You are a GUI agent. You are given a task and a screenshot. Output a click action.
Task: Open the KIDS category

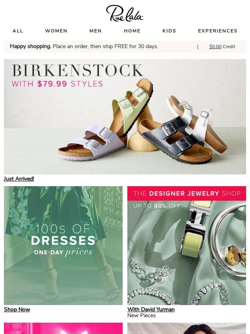tap(169, 31)
